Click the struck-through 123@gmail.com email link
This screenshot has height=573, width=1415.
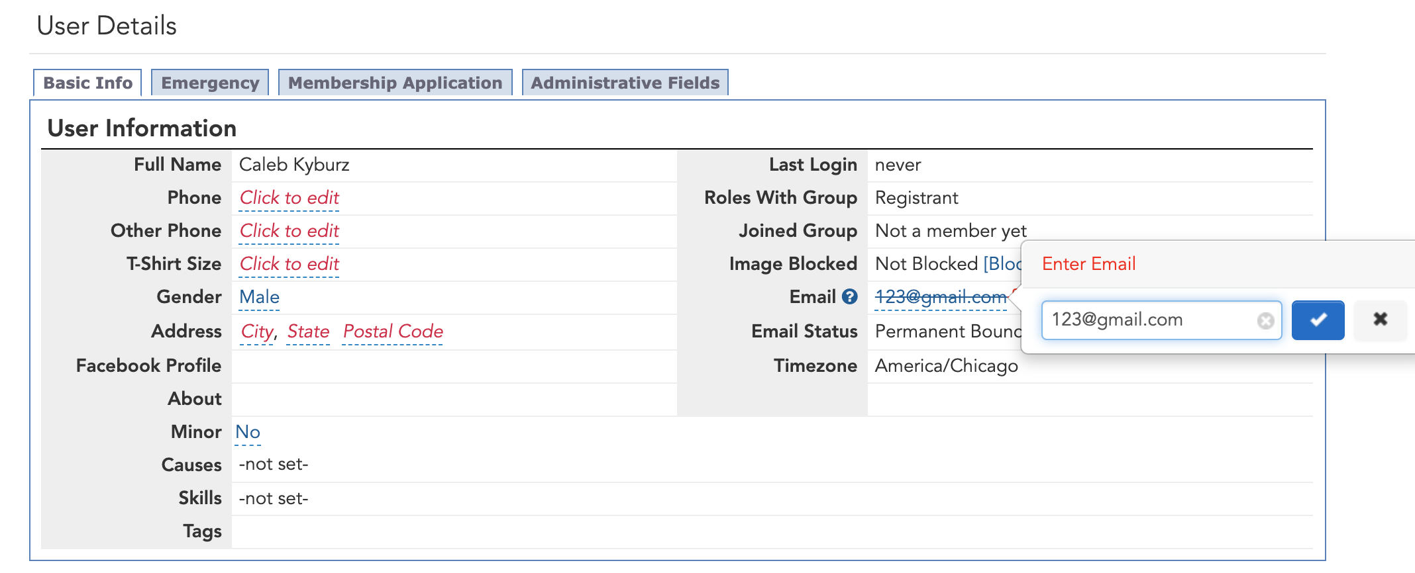coord(940,297)
